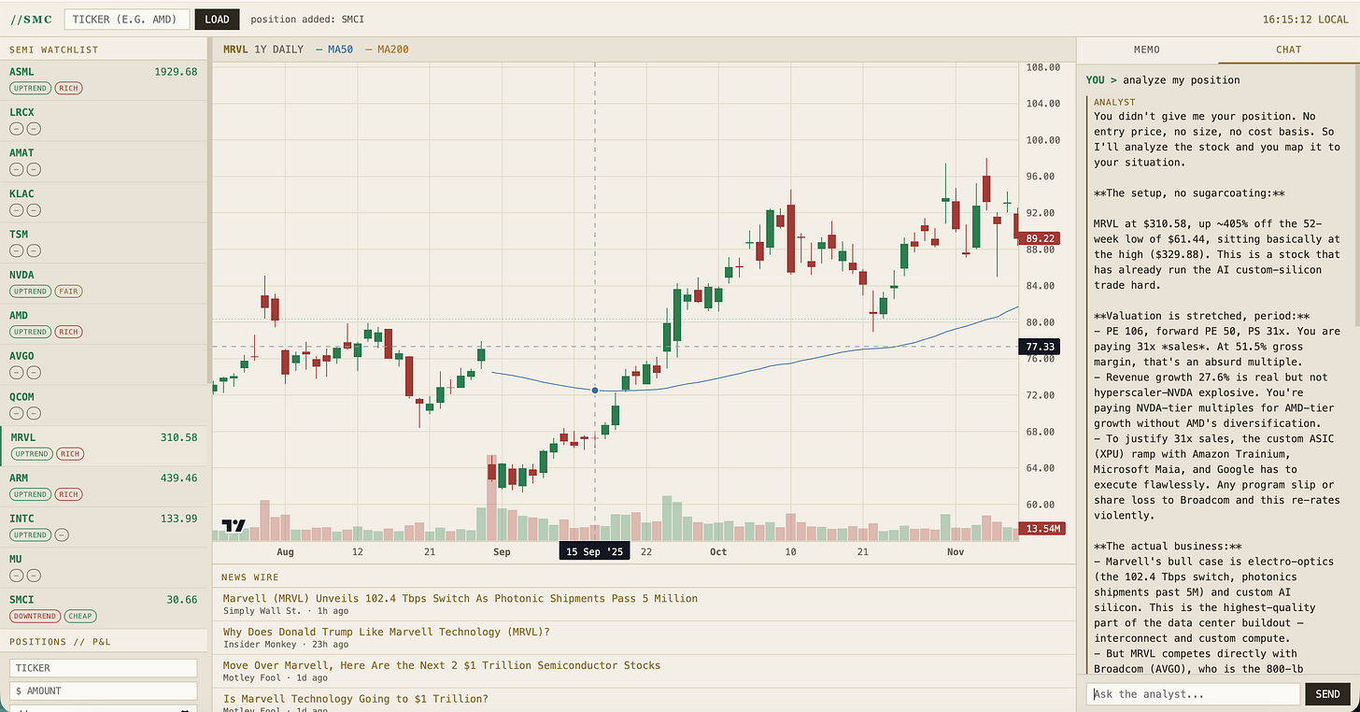The image size is (1360, 712).
Task: Click the 'NEWS WIRE' section header
Action: [249, 577]
